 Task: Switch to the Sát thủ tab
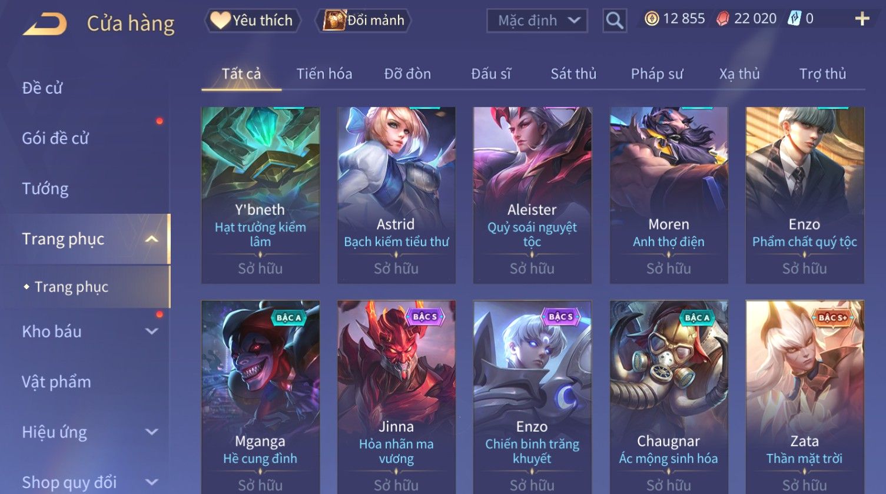pos(573,74)
